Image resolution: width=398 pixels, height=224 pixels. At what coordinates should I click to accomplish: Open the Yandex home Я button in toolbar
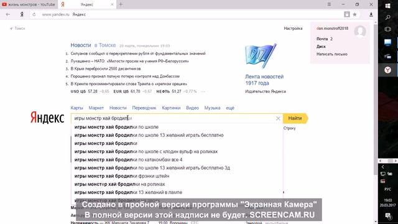click(x=22, y=14)
